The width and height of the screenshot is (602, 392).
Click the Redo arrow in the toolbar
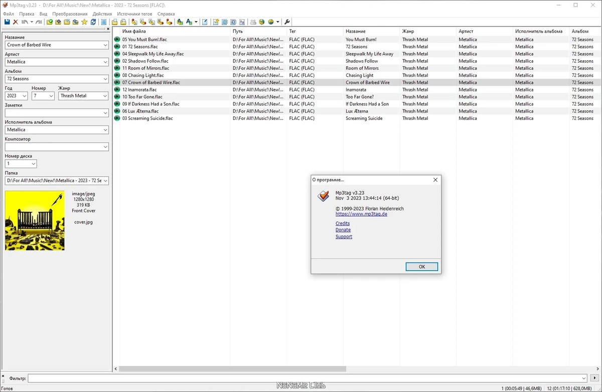(x=39, y=22)
